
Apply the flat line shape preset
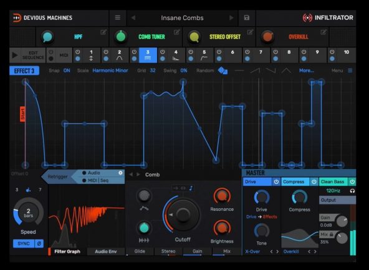coord(239,70)
